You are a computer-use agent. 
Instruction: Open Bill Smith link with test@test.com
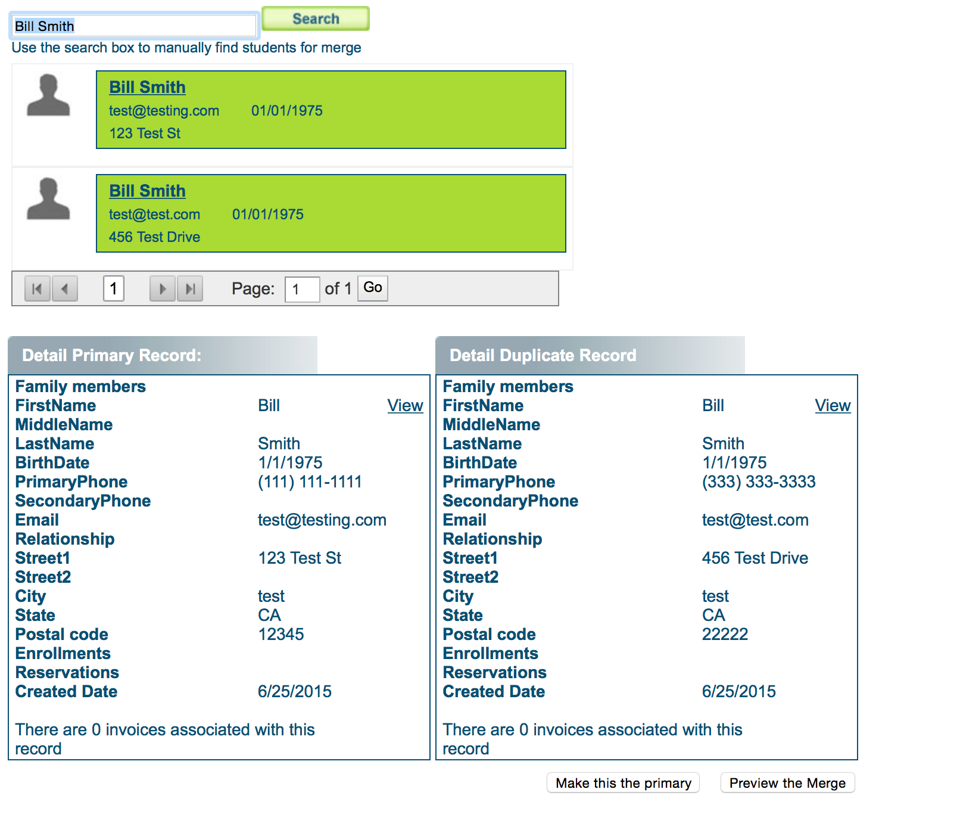(147, 191)
